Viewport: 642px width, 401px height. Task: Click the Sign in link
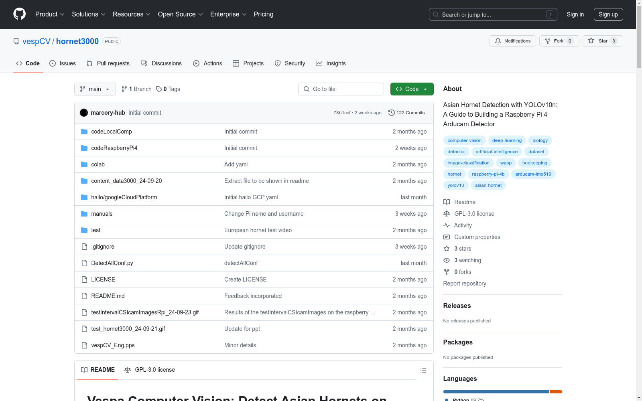(575, 14)
